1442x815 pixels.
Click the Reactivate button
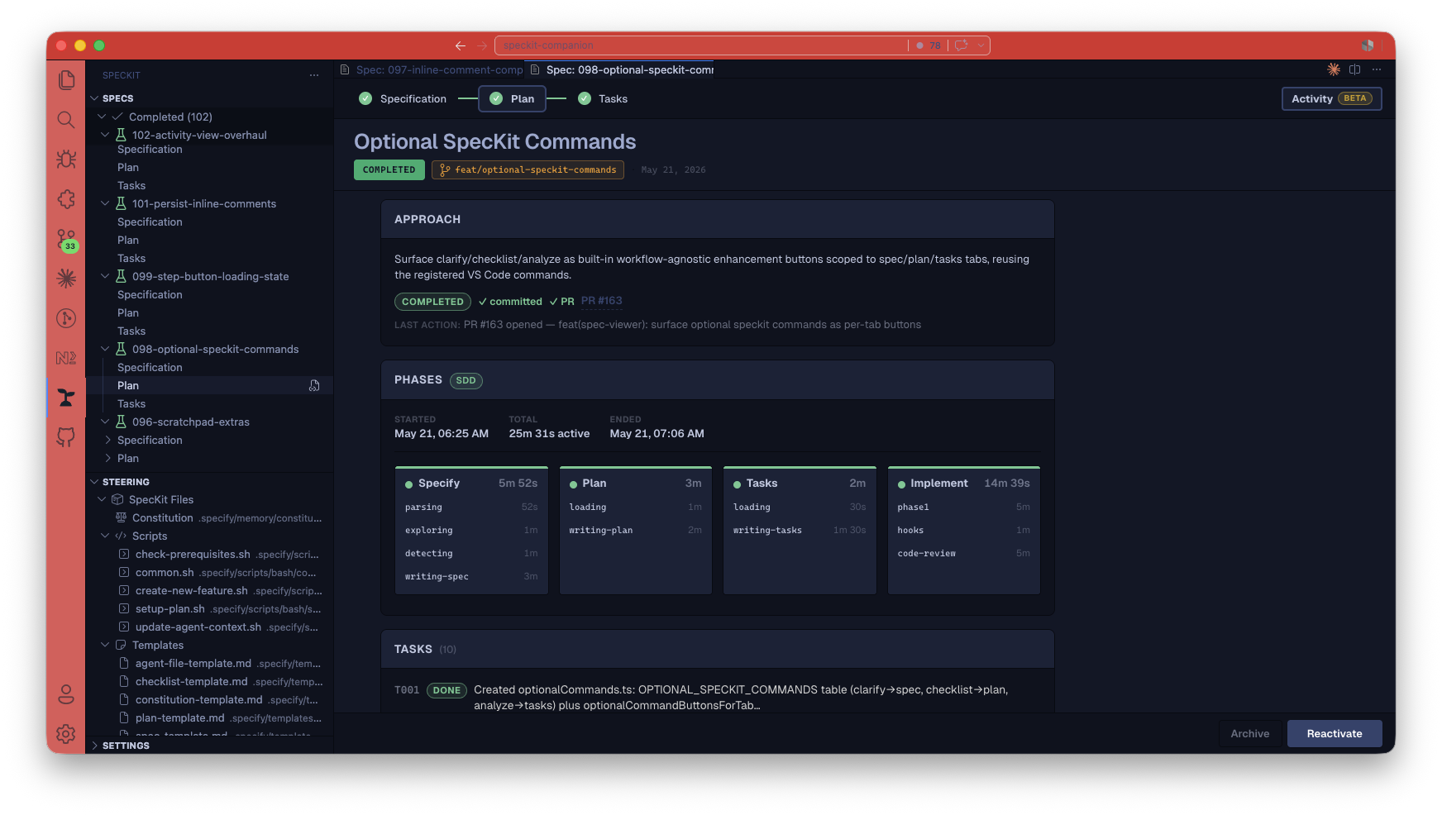pyautogui.click(x=1335, y=733)
